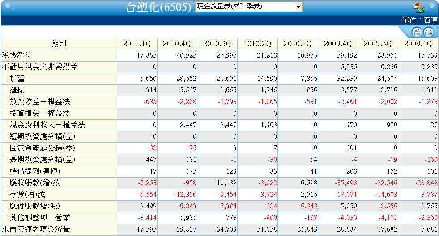Click the -635 investment income value
The height and width of the screenshot is (236, 439).
(x=150, y=102)
